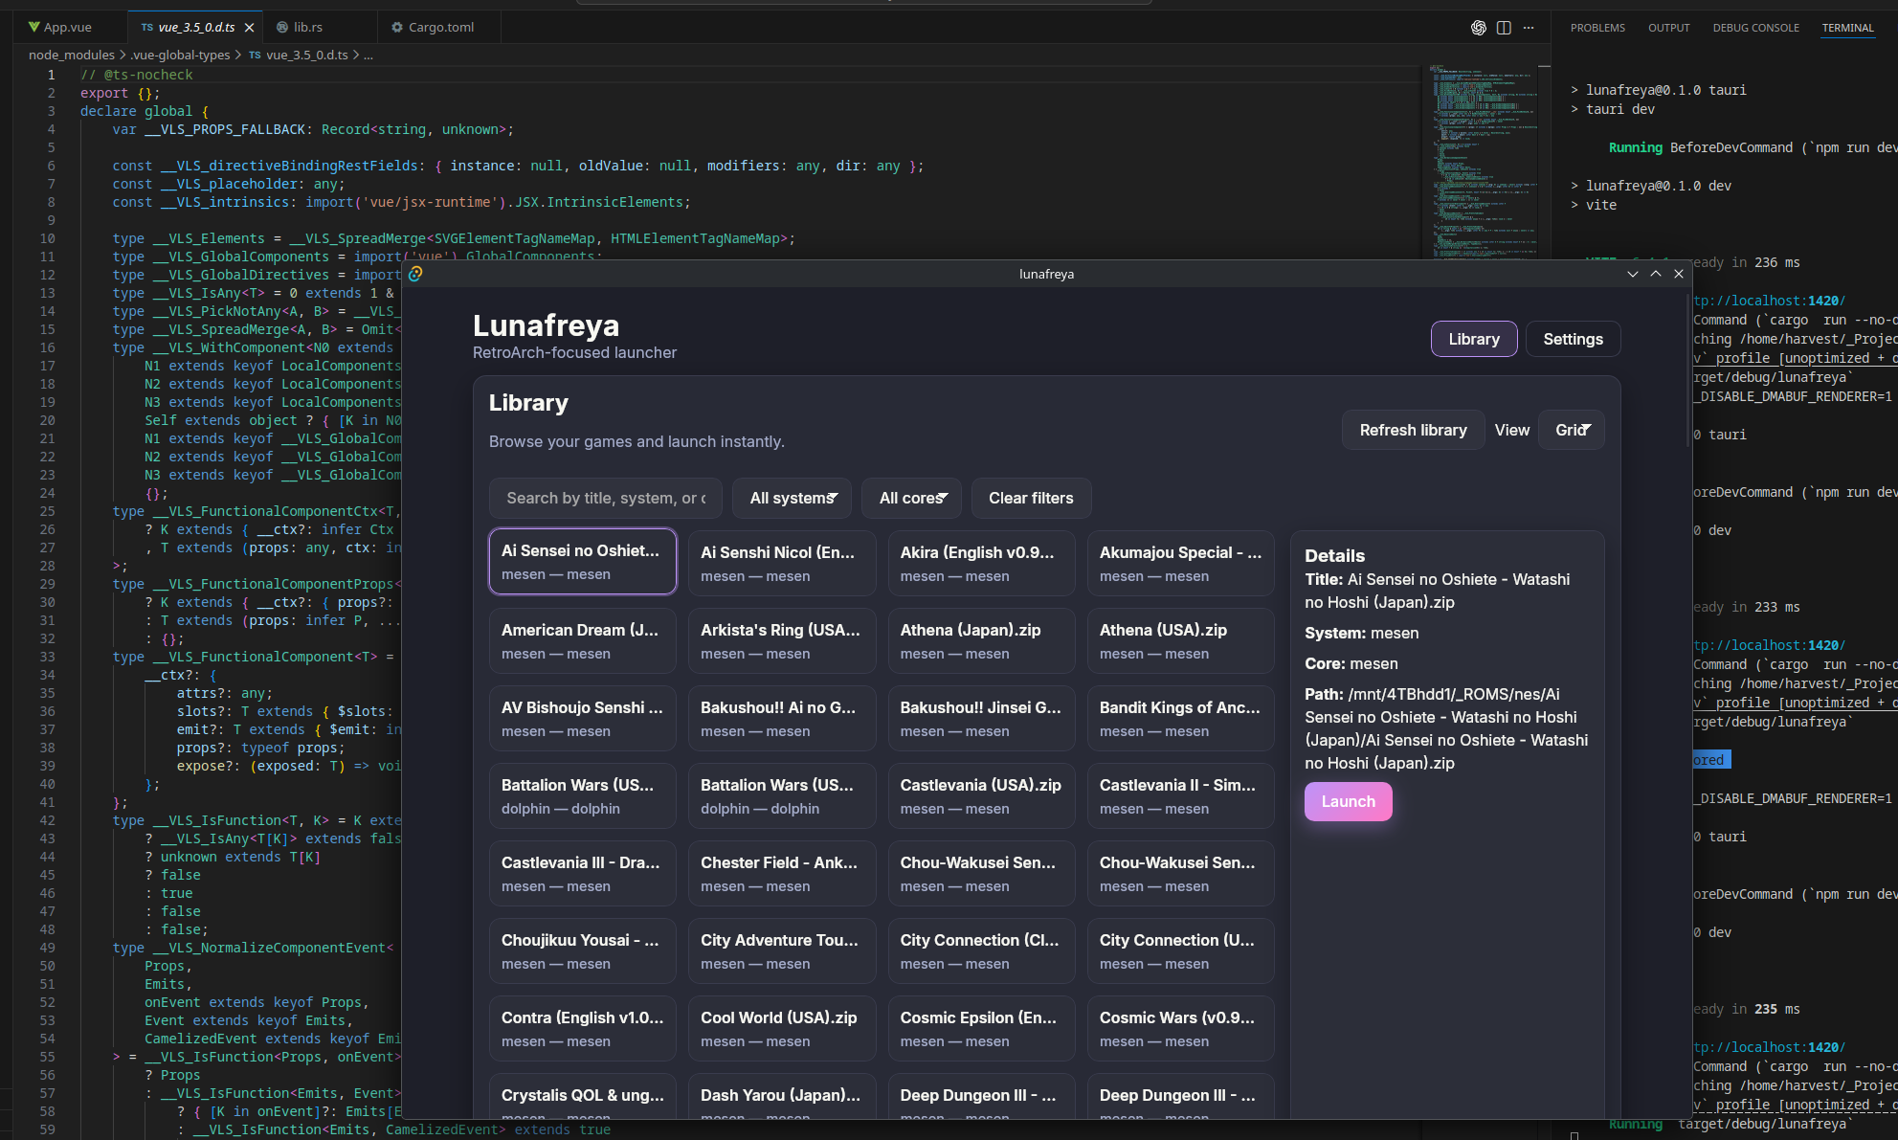Switch to the OUTPUT panel tab

click(x=1668, y=28)
